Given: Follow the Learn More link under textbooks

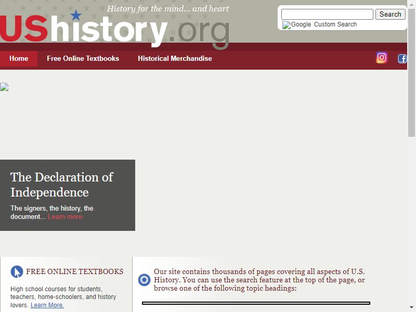Looking at the screenshot, I should pos(47,305).
